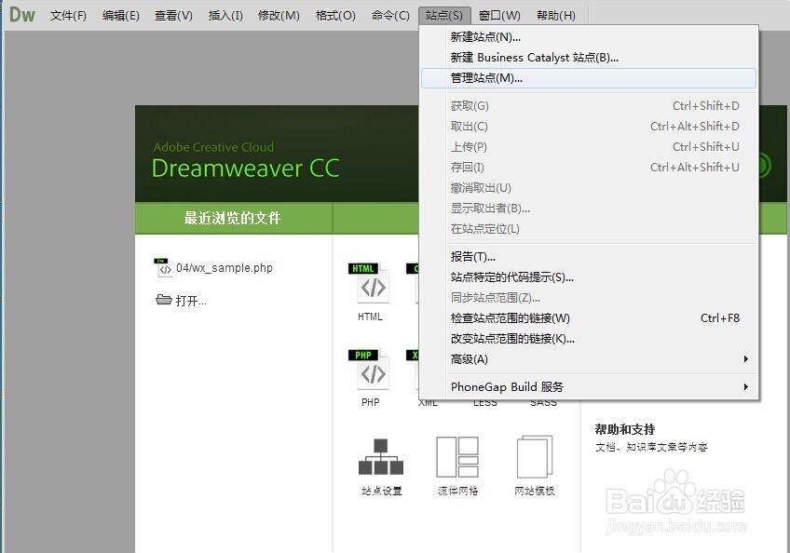Open the 站点设置 site setup icon
The width and height of the screenshot is (790, 553).
pos(381,457)
